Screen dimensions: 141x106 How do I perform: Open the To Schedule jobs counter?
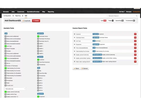[x=130, y=21]
